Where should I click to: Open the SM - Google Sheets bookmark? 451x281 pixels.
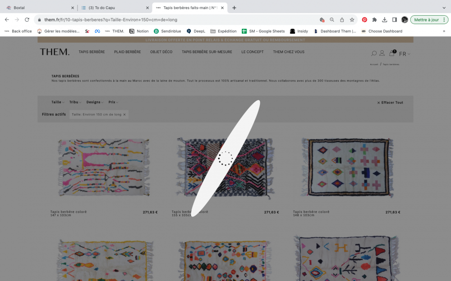tap(263, 31)
